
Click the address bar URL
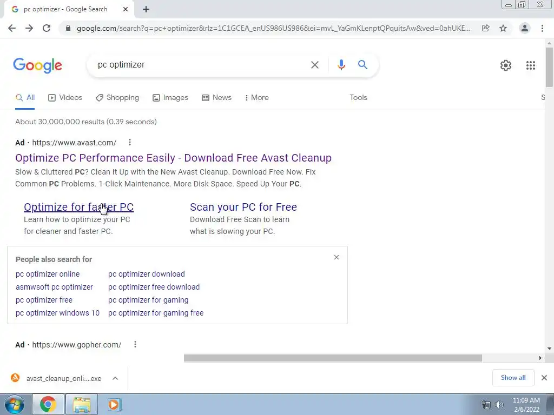pyautogui.click(x=273, y=28)
